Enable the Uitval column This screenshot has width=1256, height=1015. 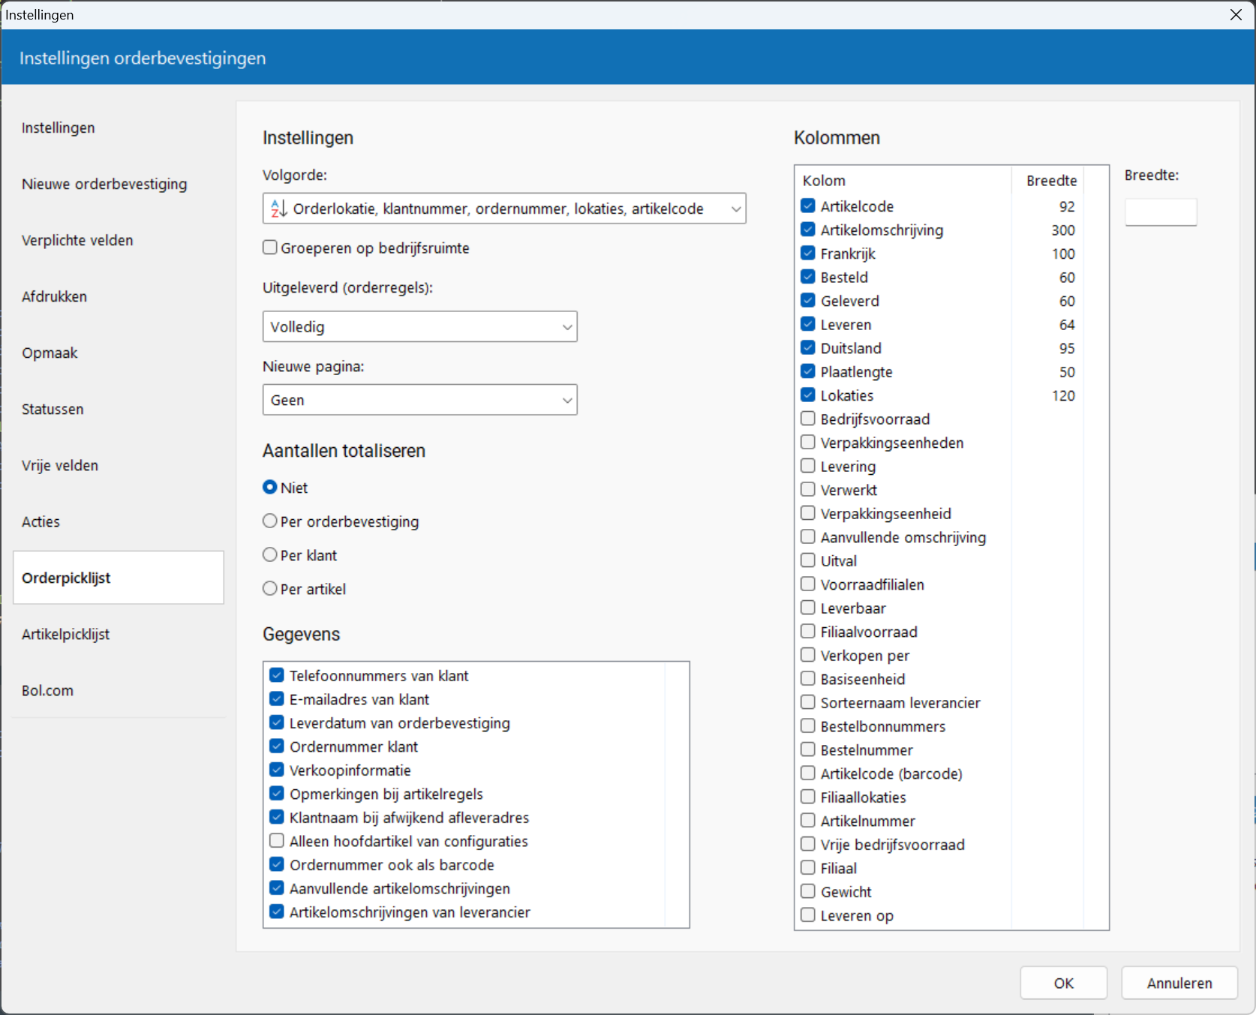click(808, 560)
